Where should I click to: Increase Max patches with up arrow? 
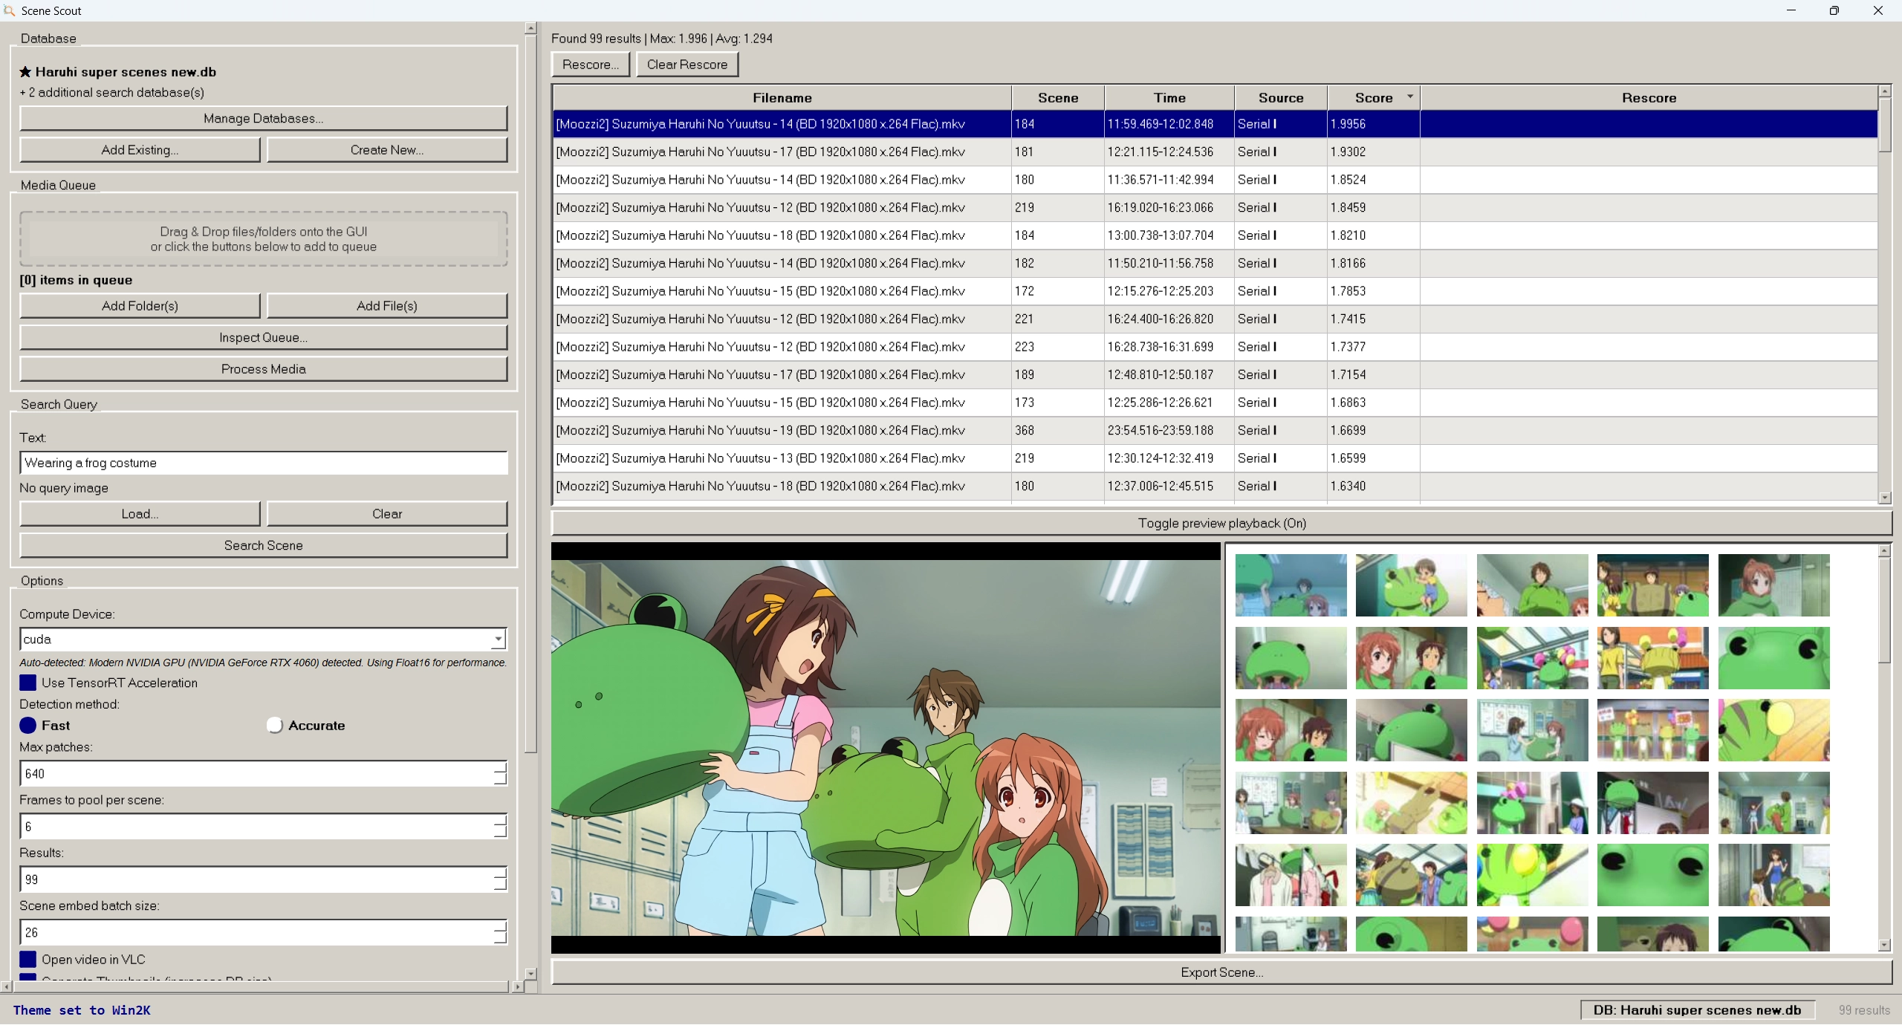pyautogui.click(x=500, y=768)
